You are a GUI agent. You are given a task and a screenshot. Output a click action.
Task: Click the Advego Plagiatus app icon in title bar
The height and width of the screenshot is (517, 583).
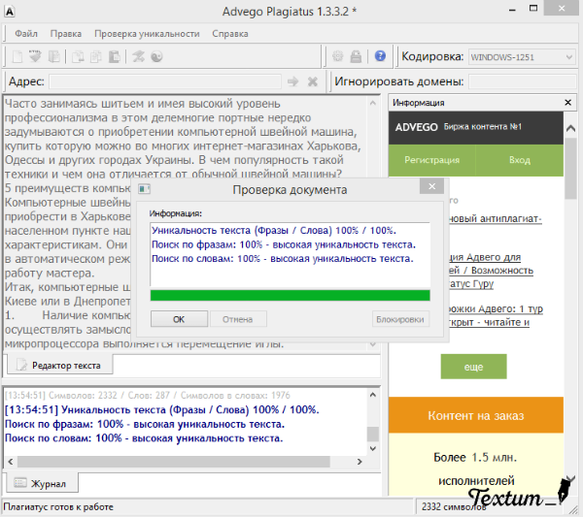pyautogui.click(x=10, y=12)
